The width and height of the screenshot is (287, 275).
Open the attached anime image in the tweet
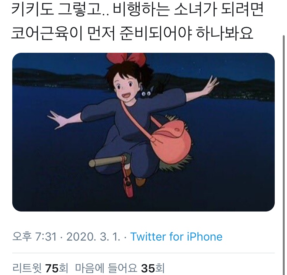click(x=143, y=132)
